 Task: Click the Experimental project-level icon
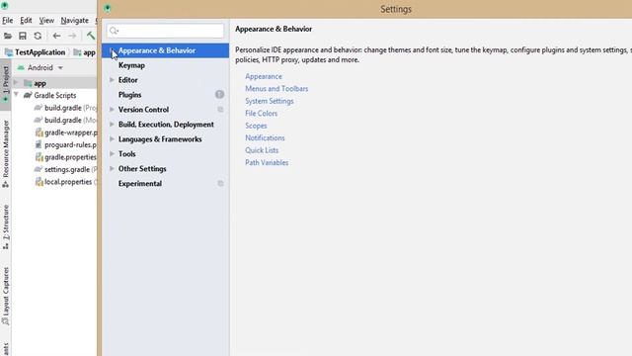(220, 183)
